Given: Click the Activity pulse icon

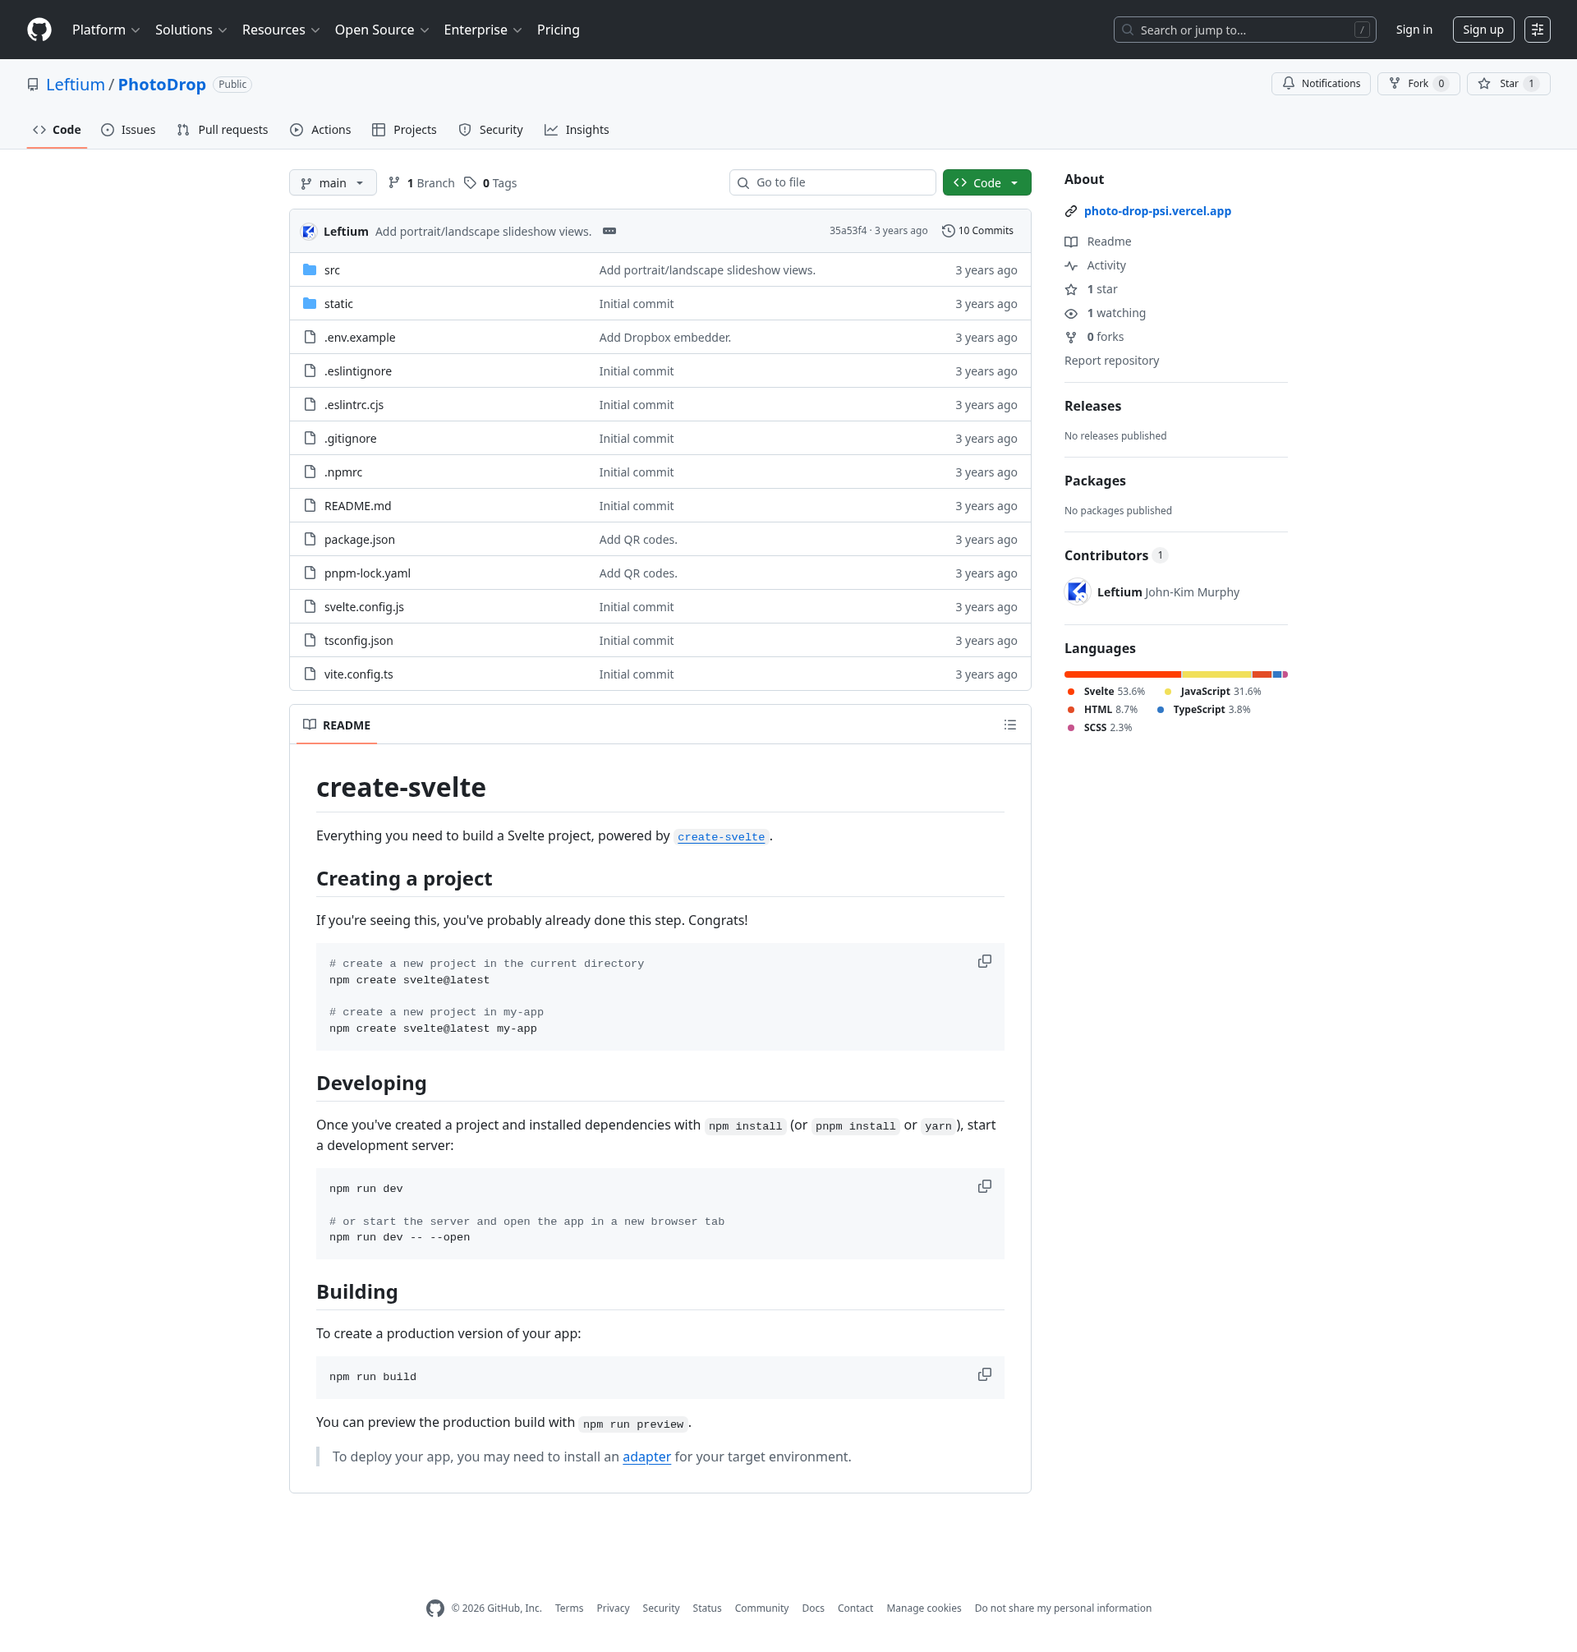Looking at the screenshot, I should click(x=1071, y=265).
